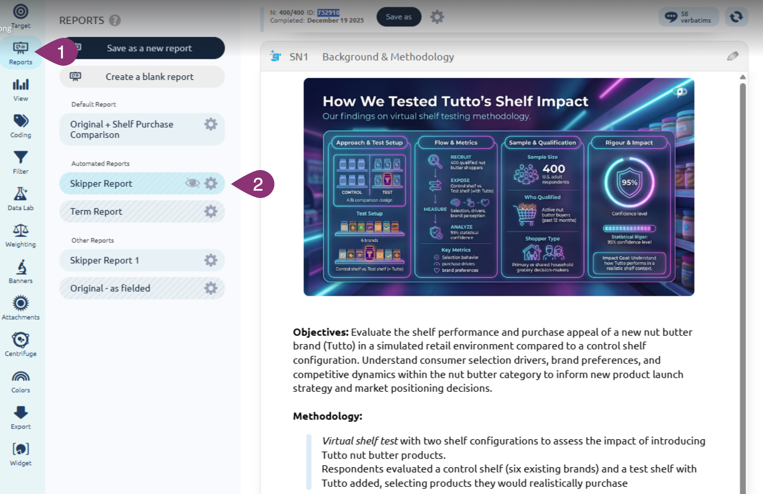763x494 pixels.
Task: Open the Banners microscope section
Action: (x=21, y=271)
